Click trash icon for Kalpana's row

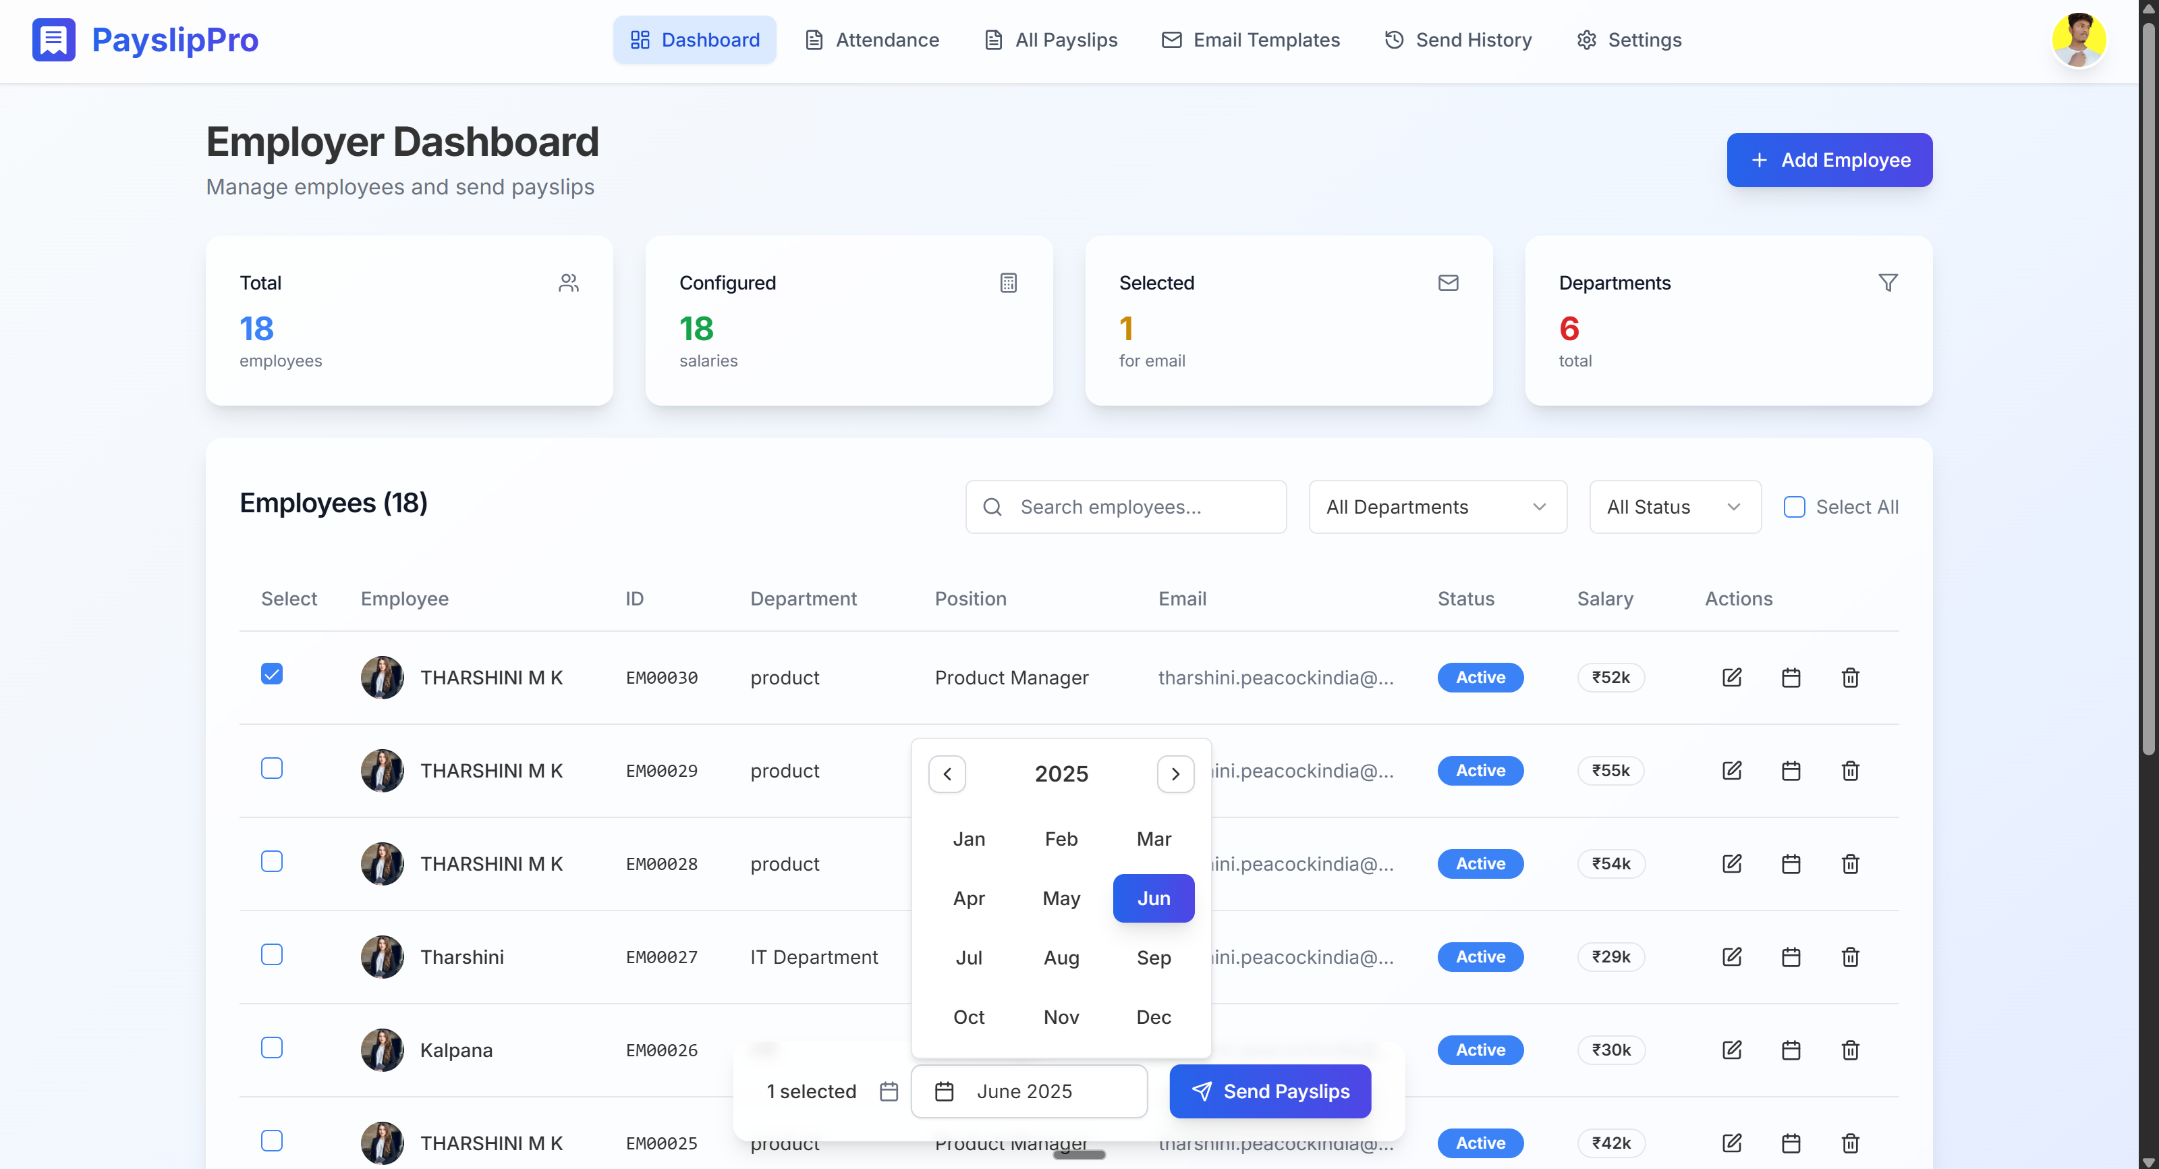[1851, 1049]
